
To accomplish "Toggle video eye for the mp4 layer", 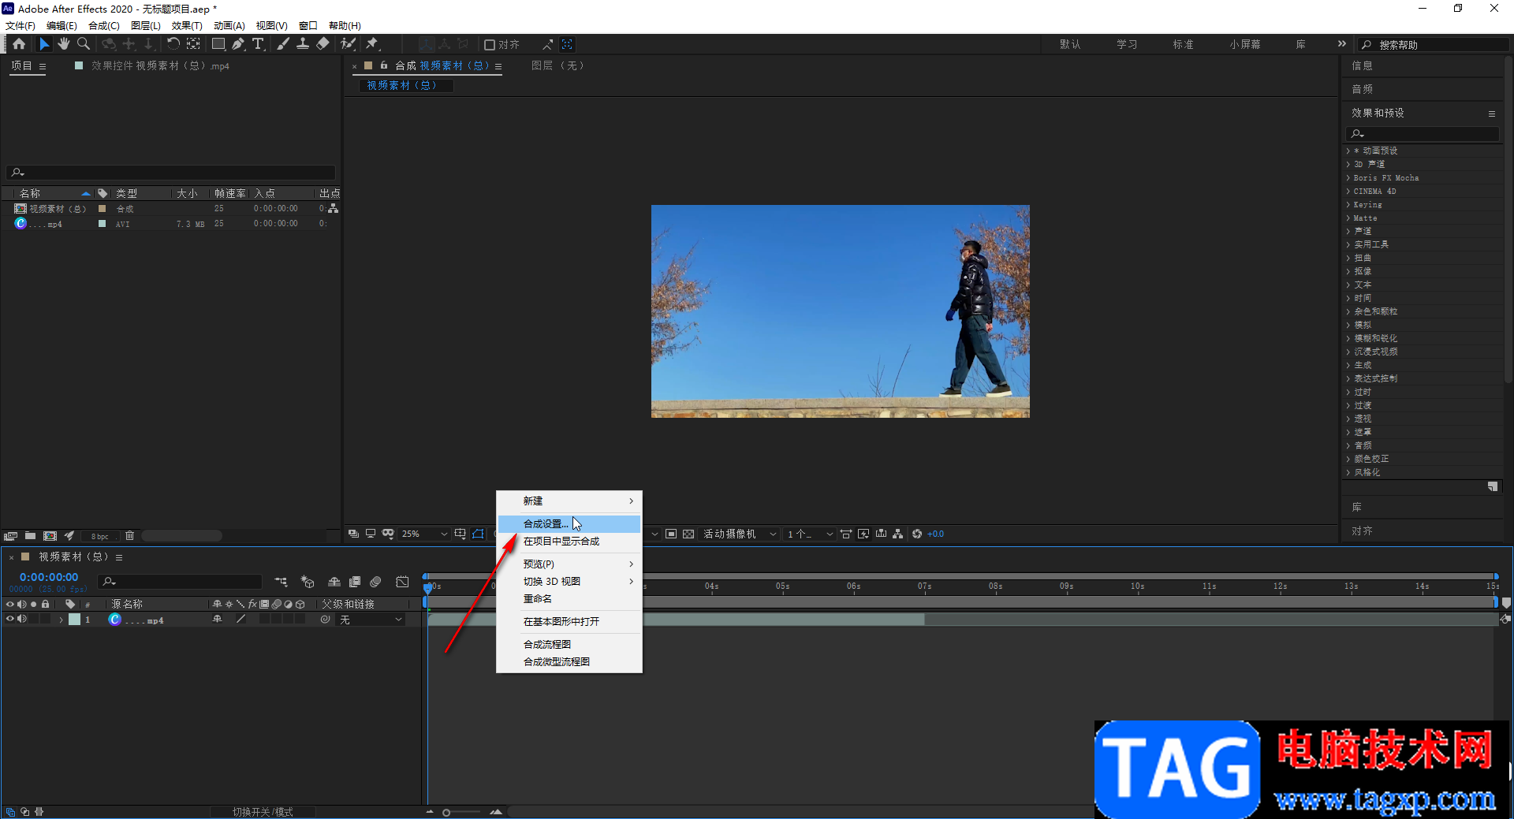I will pos(10,620).
